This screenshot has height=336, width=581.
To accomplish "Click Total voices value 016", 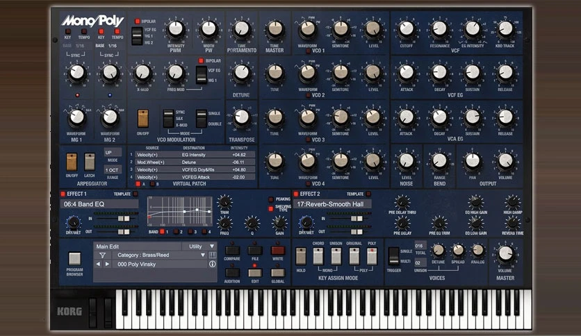I will 420,246.
